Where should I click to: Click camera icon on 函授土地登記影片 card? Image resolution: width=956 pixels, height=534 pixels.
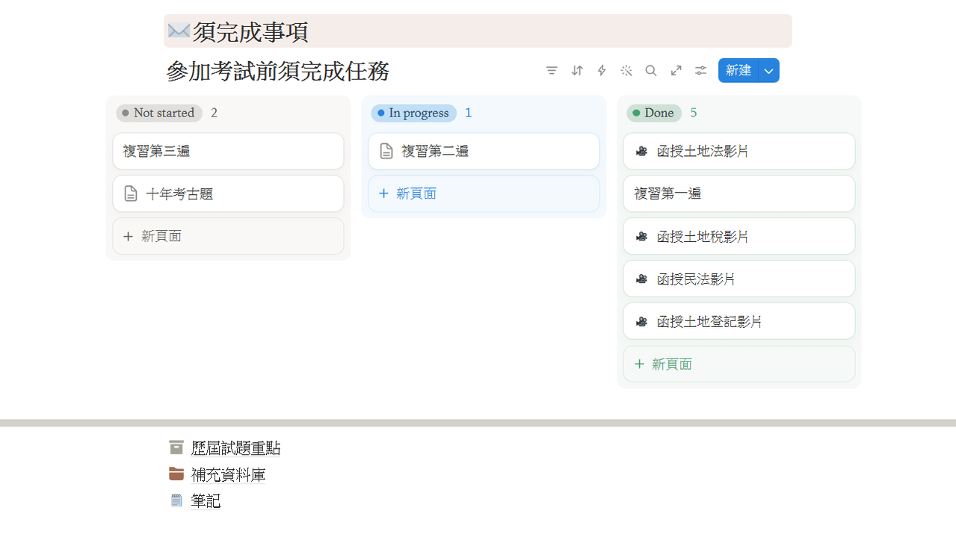(641, 322)
